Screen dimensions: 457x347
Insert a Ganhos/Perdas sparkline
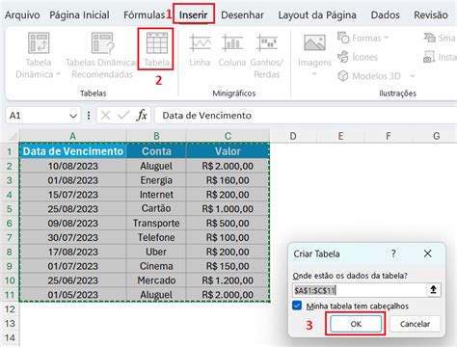(266, 55)
